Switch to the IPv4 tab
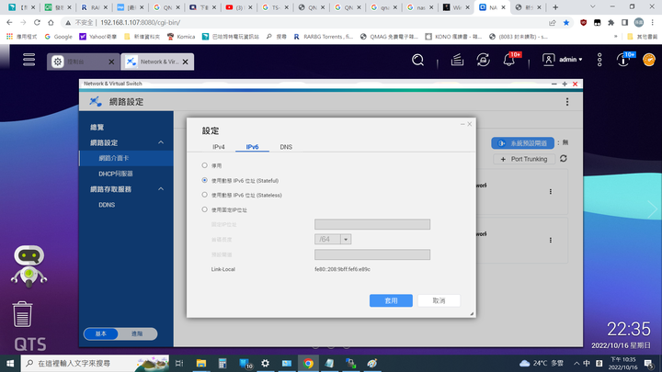This screenshot has width=662, height=372. pyautogui.click(x=218, y=147)
